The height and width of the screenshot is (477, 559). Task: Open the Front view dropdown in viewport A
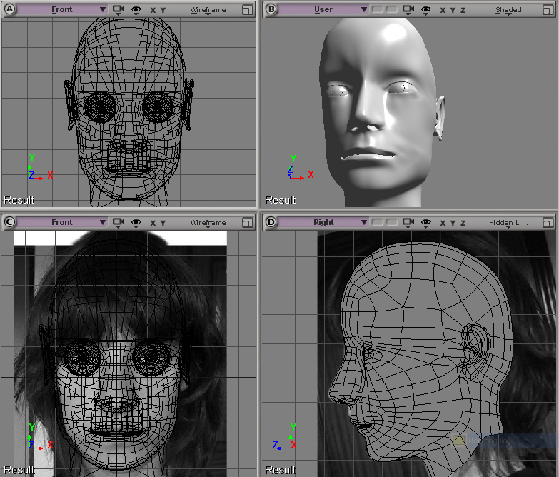[x=62, y=9]
